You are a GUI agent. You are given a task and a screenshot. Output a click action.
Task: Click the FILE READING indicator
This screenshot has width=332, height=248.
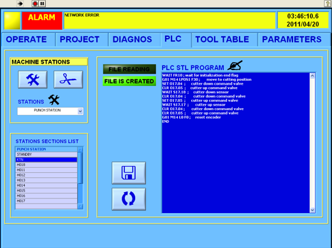(129, 69)
